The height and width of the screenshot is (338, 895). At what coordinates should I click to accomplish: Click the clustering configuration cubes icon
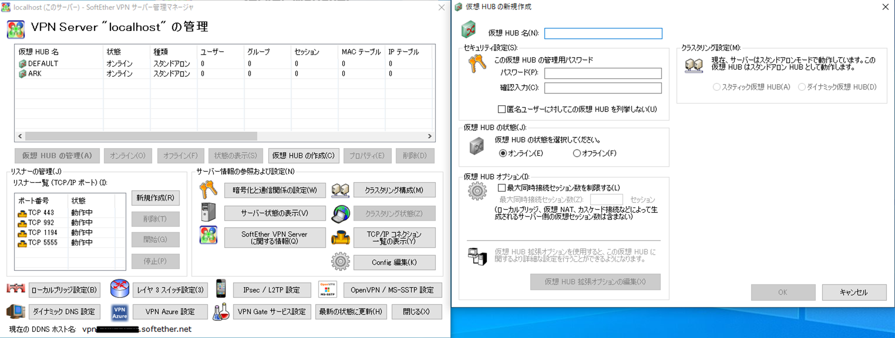point(340,190)
